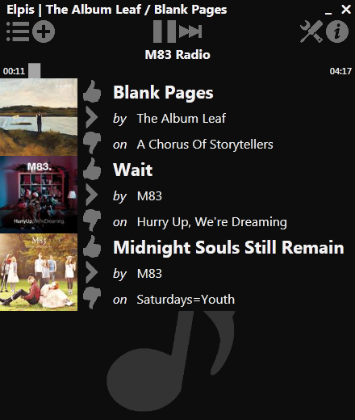This screenshot has width=355, height=420.
Task: Open the station list icon
Action: (x=18, y=31)
